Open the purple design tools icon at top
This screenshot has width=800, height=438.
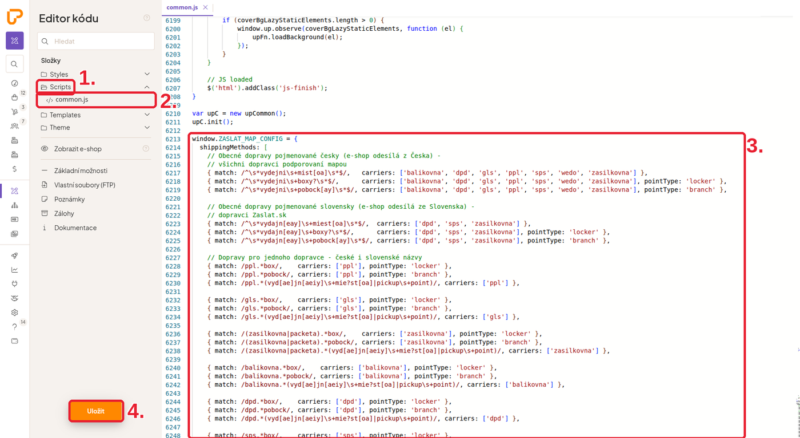pyautogui.click(x=15, y=40)
